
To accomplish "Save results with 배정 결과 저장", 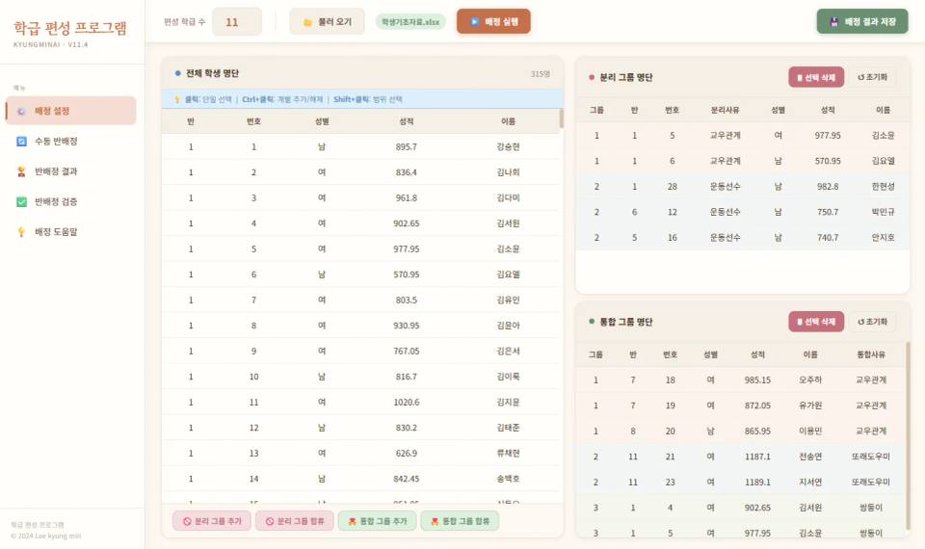I will pos(861,21).
